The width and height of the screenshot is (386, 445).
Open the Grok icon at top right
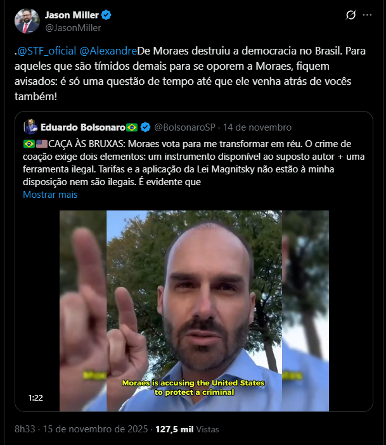coord(351,15)
